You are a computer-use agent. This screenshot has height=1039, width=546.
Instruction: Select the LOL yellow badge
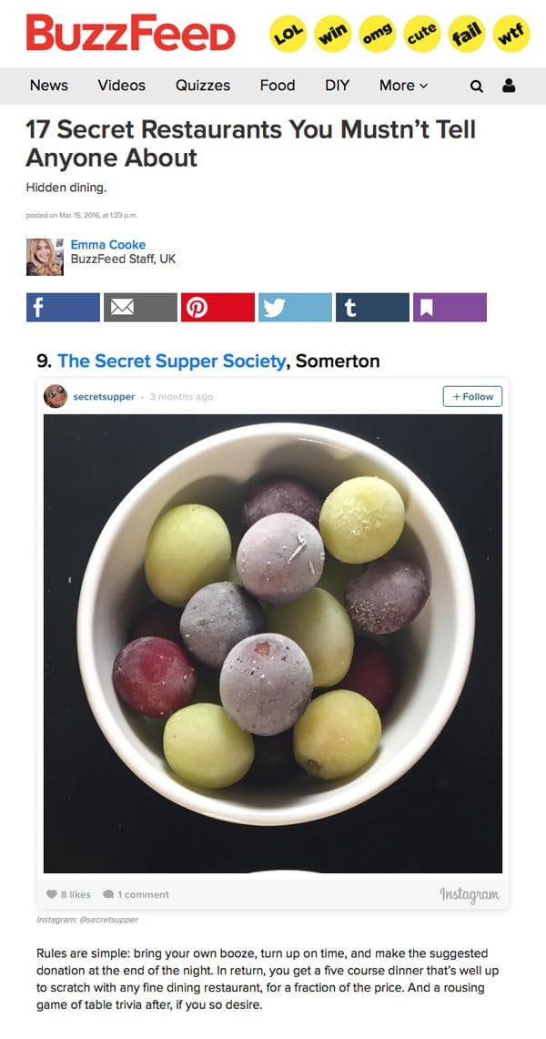click(287, 33)
